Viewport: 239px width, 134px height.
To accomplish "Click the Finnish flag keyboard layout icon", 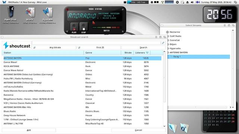I will click(198, 2).
